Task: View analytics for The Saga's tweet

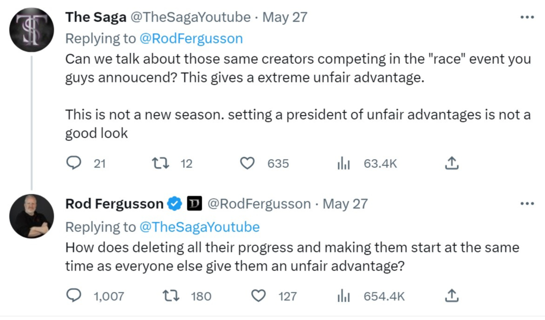Action: pyautogui.click(x=343, y=163)
